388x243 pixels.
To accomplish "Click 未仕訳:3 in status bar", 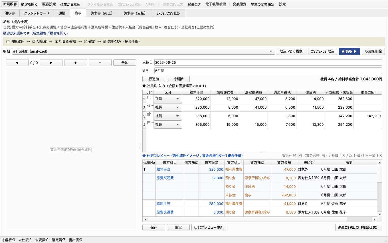I will tap(25, 240).
